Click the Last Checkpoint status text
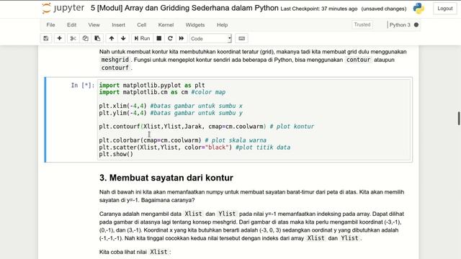Image resolution: width=461 pixels, height=259 pixels. [319, 9]
